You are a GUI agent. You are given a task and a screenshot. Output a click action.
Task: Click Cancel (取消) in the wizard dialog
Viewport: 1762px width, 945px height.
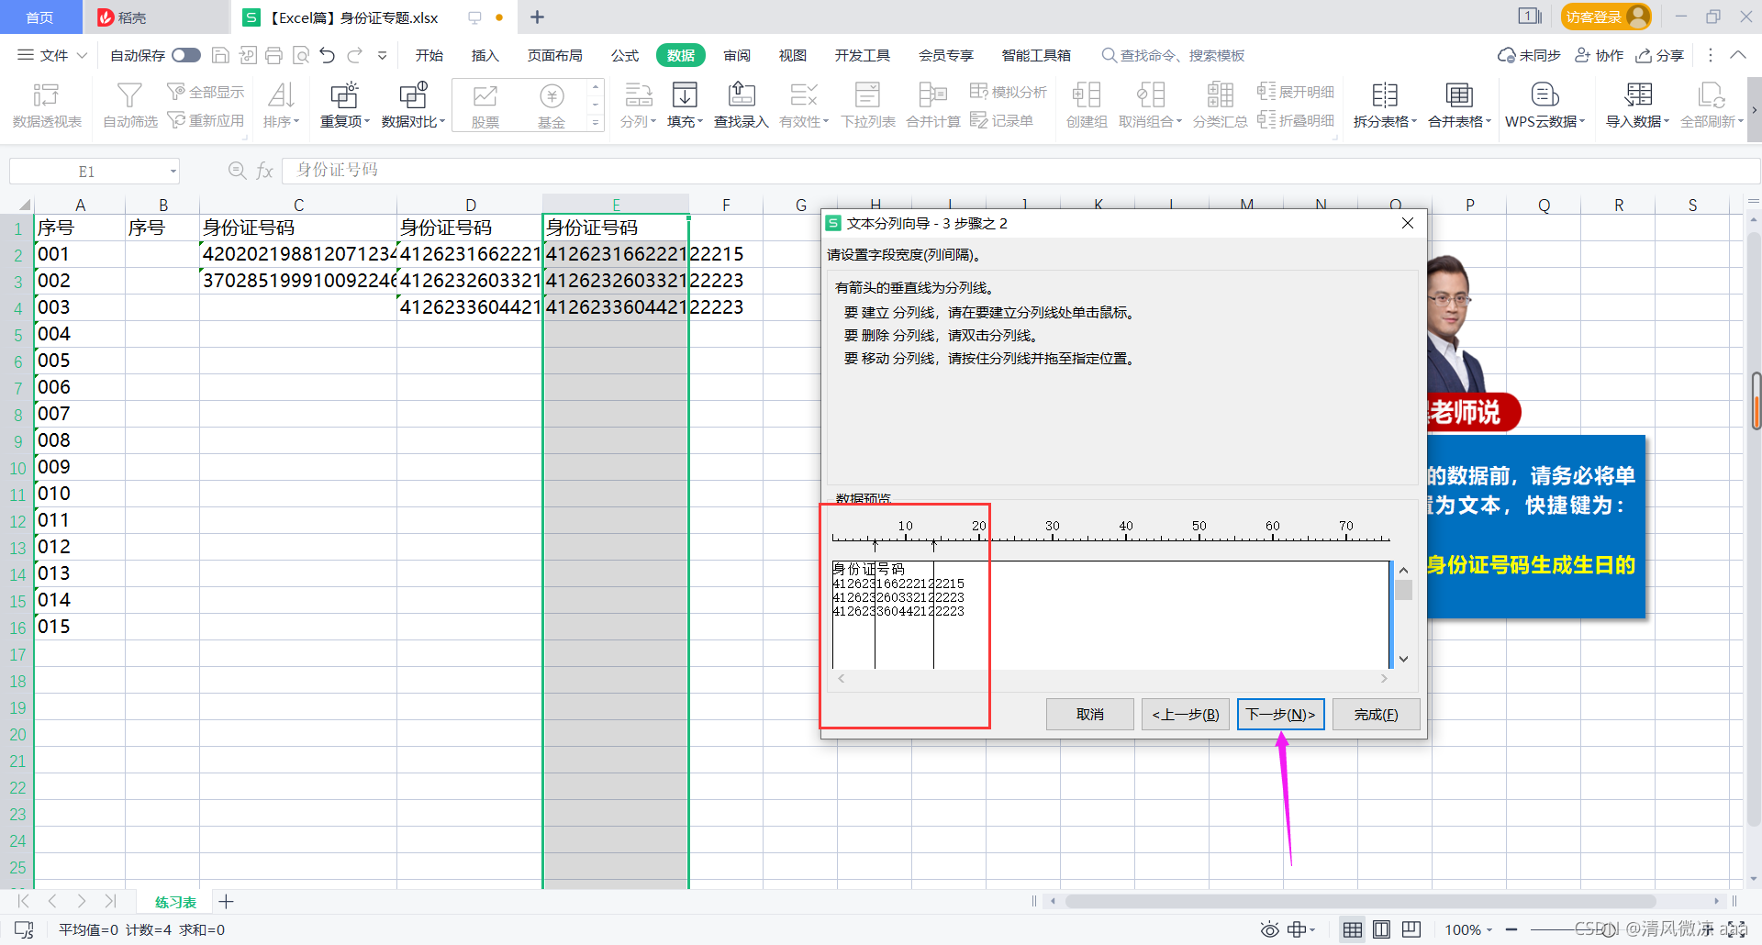(x=1089, y=714)
